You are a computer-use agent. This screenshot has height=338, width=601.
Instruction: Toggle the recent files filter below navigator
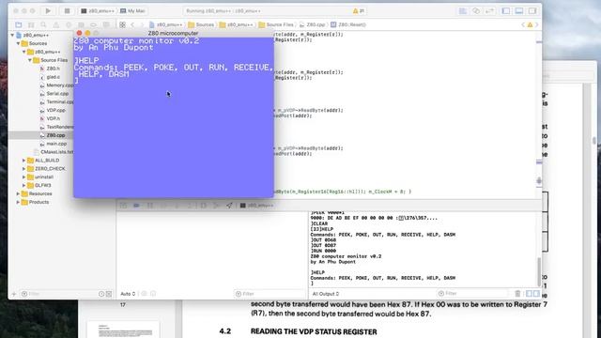(x=101, y=294)
